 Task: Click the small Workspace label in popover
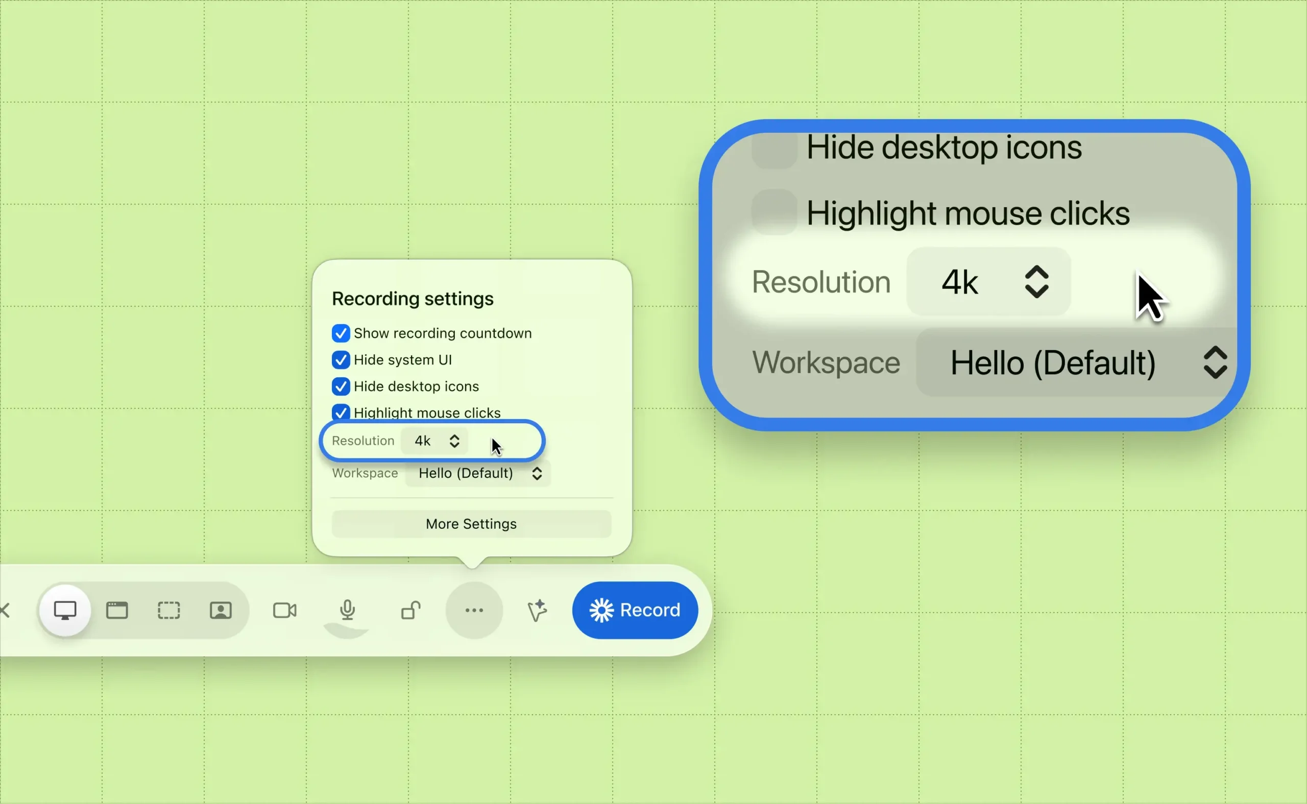[365, 473]
